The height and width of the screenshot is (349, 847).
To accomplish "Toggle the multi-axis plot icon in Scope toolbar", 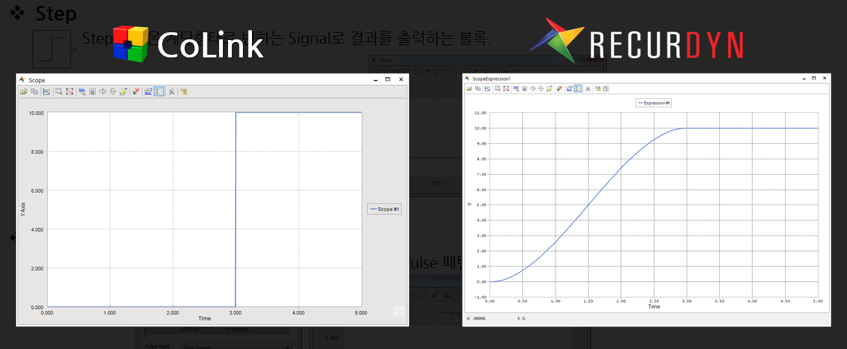I will click(149, 92).
